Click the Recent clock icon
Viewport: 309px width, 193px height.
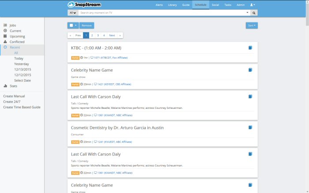(x=5, y=47)
